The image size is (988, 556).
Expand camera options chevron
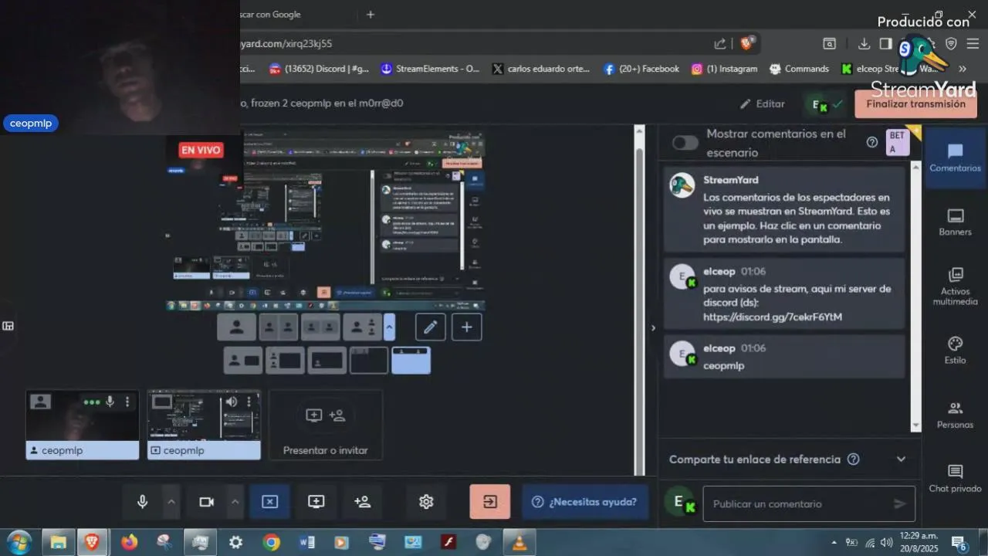[x=235, y=502]
